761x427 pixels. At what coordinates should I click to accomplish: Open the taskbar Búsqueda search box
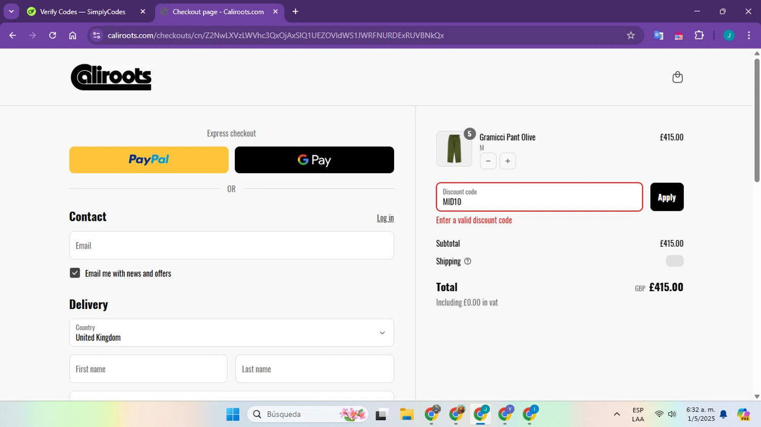308,414
